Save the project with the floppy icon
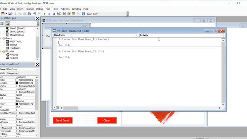Viewport: 247px width, 139px height. click(10, 14)
